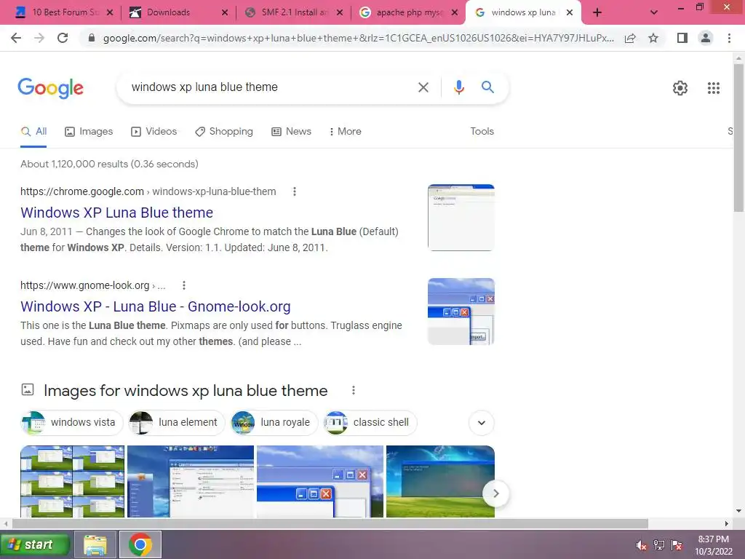The width and height of the screenshot is (745, 559).
Task: Click the forward navigation arrow
Action: pyautogui.click(x=39, y=38)
